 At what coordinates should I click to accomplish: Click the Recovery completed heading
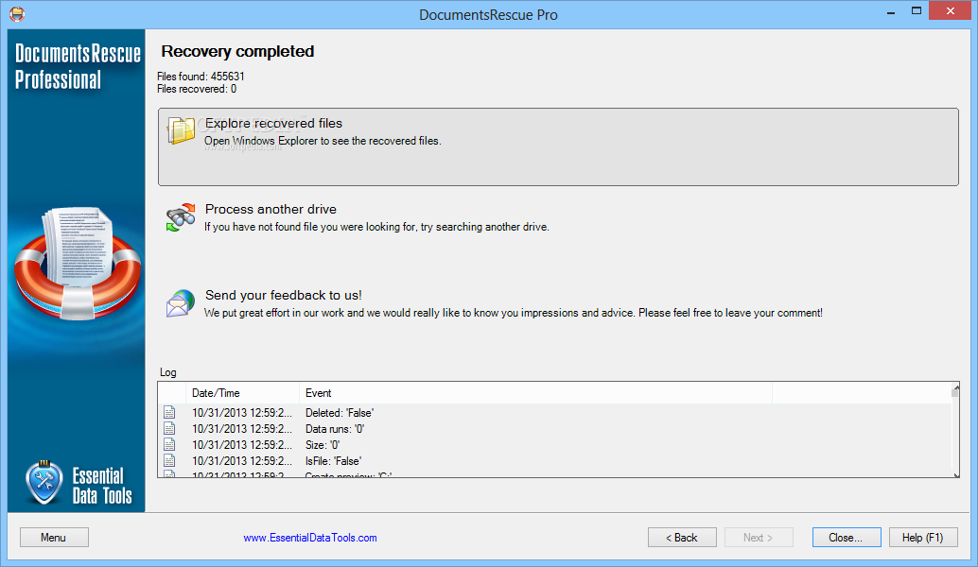237,51
